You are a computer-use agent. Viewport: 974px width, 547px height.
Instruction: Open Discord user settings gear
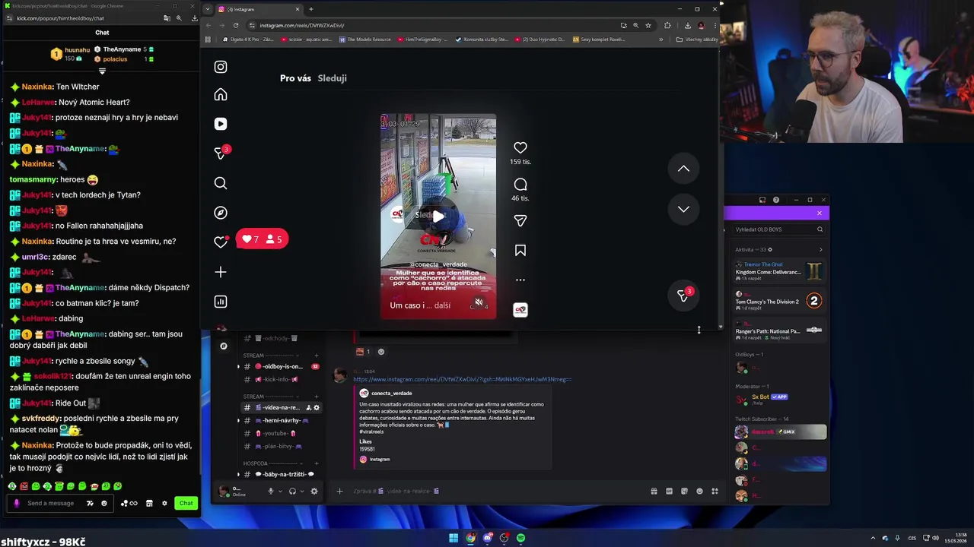[314, 492]
